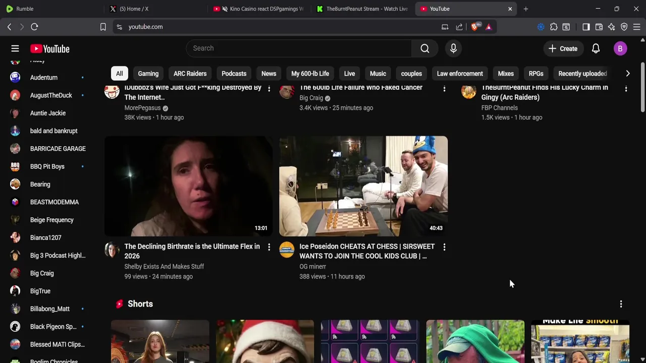Open the BBQ Pit Boys subscription
The image size is (646, 363).
coord(48,166)
